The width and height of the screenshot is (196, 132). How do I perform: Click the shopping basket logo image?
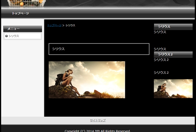26,3
